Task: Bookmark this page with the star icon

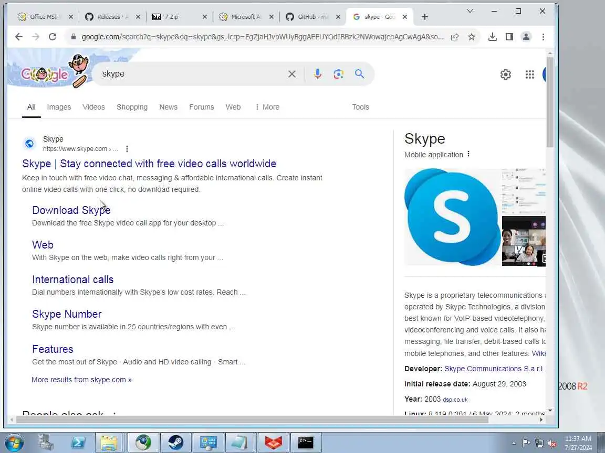Action: pyautogui.click(x=472, y=37)
